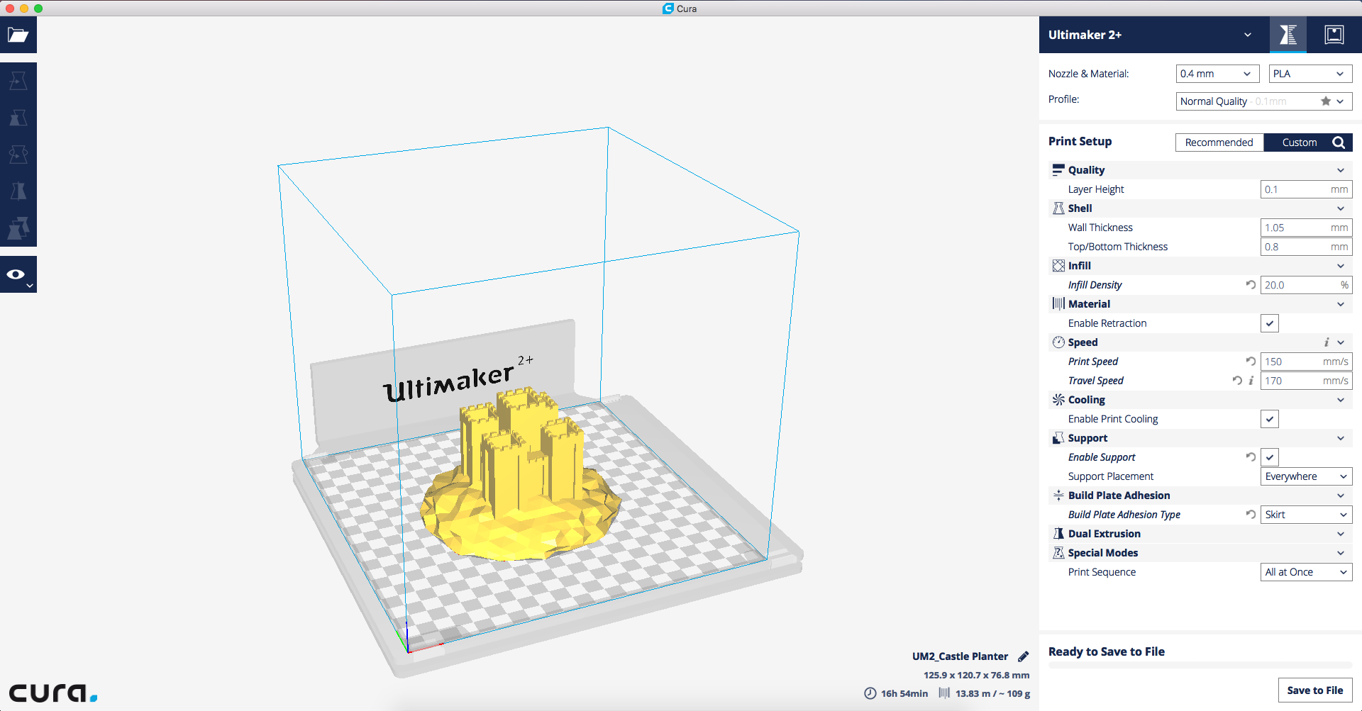Switch to the Recommended print setup tab
1362x711 pixels.
pyautogui.click(x=1219, y=142)
